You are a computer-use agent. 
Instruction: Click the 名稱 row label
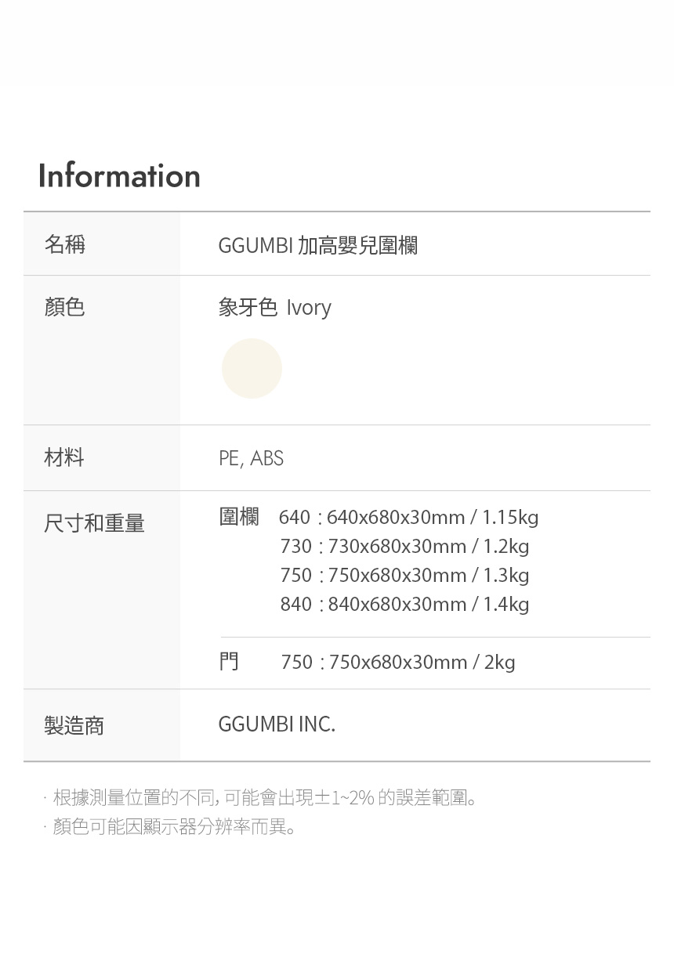coord(65,244)
